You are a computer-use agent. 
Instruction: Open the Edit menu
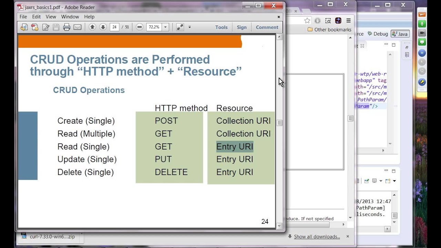click(x=36, y=17)
